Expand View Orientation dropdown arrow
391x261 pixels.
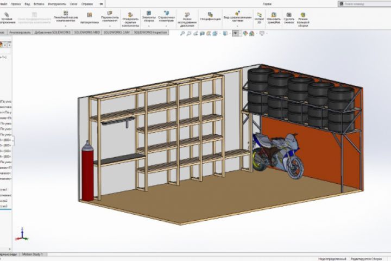coord(219,34)
